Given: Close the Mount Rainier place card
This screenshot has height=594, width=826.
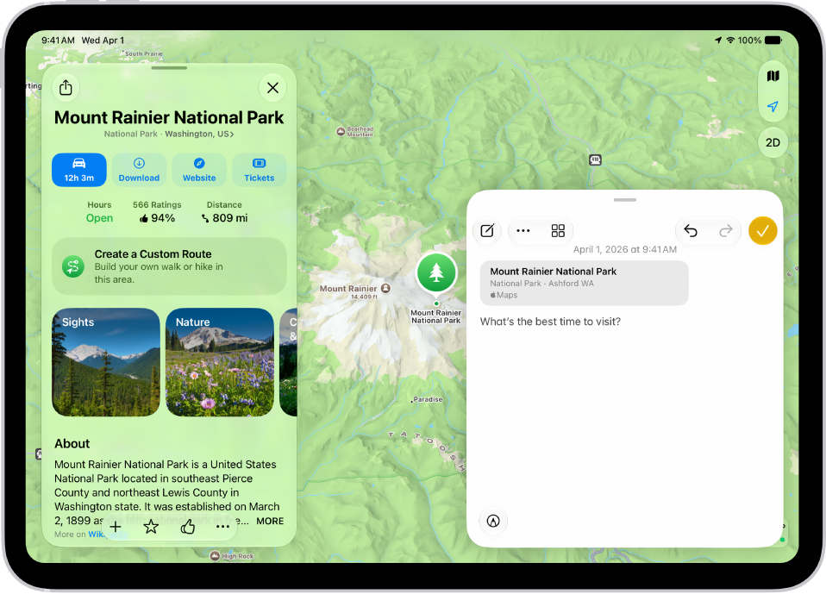Looking at the screenshot, I should 272,88.
